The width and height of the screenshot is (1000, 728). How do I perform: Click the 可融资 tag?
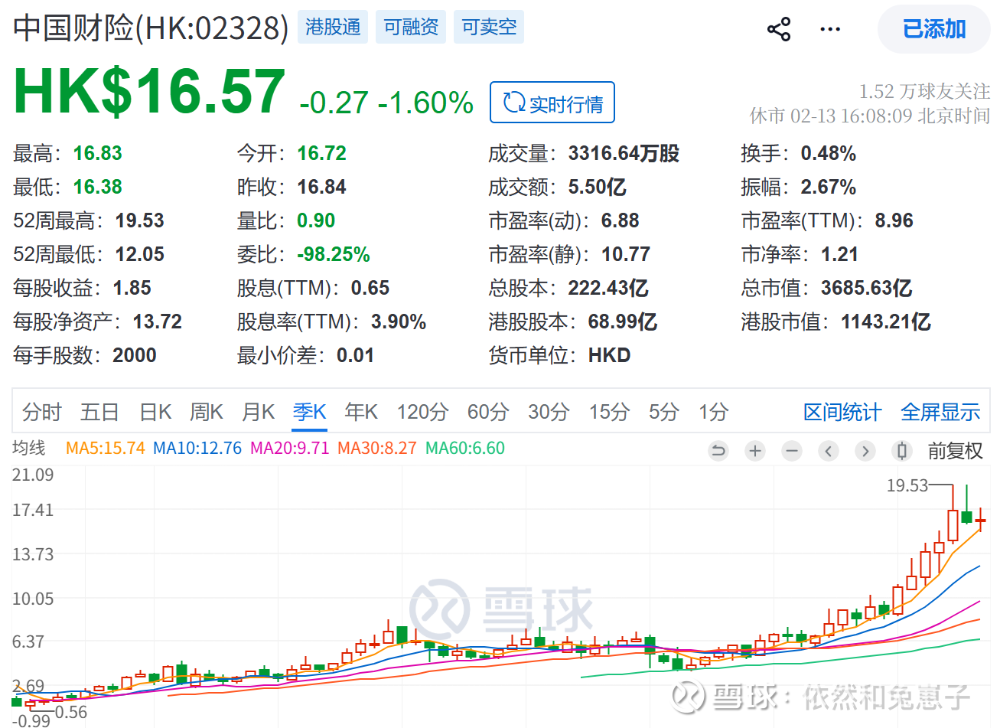[x=411, y=27]
